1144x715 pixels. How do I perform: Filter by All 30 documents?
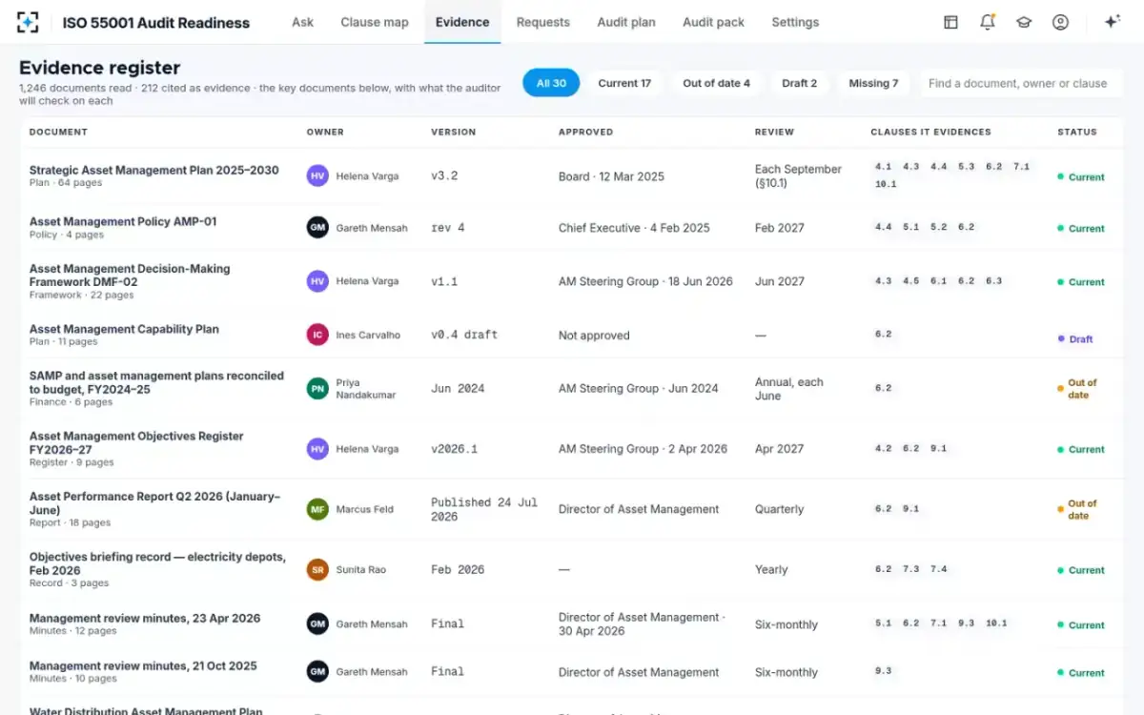551,83
